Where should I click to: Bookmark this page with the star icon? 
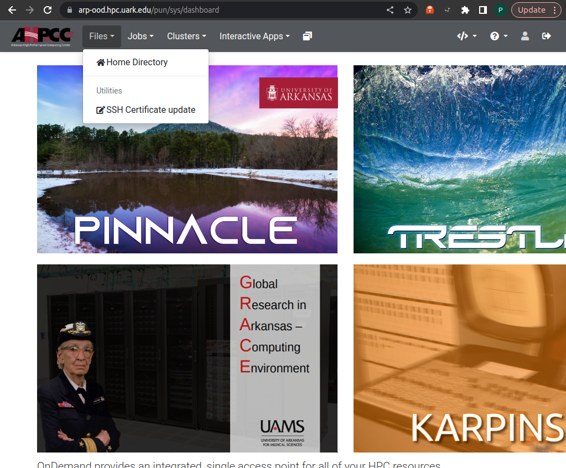click(x=408, y=10)
